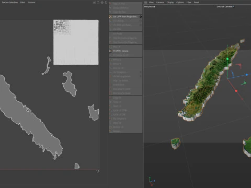Run Cycle UV CW command
The image size is (251, 188).
click(125, 114)
